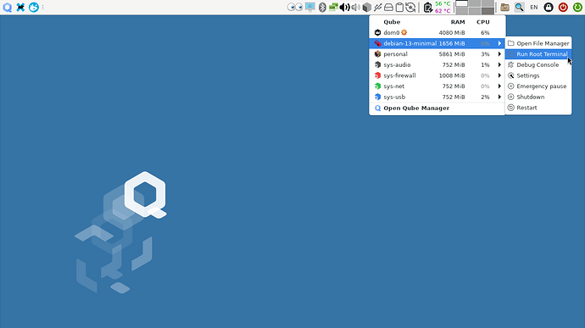Select the top-left workspace in switcher
585x328 pixels.
tap(461, 3)
